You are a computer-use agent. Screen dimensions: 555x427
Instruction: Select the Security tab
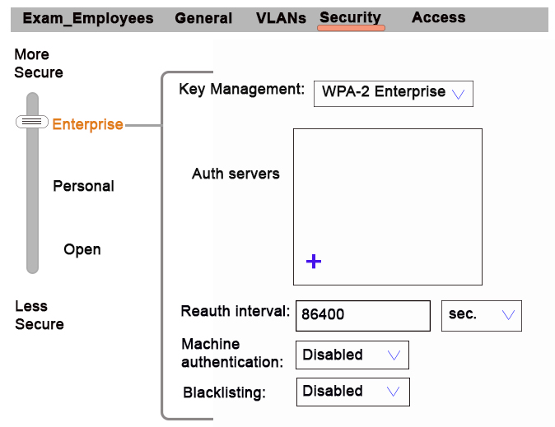[x=351, y=17]
